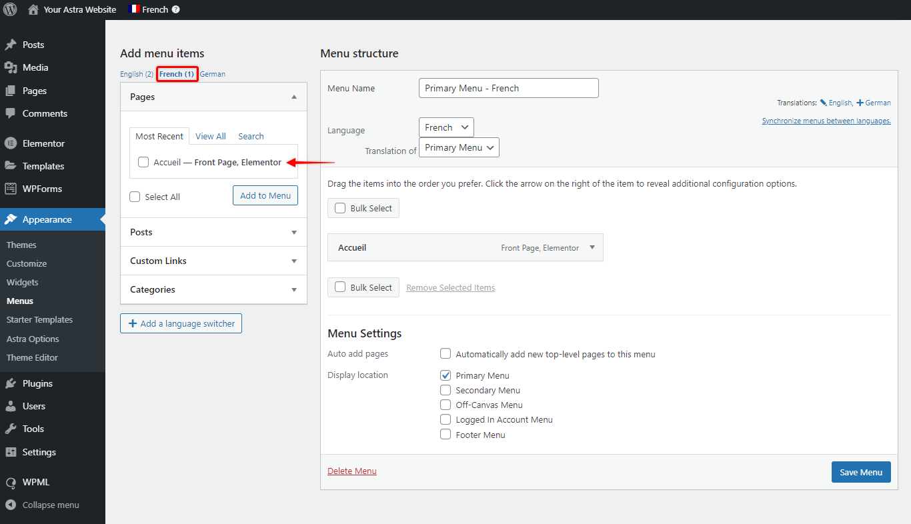This screenshot has height=524, width=911.
Task: Click the plus icon beside German translation
Action: (860, 103)
